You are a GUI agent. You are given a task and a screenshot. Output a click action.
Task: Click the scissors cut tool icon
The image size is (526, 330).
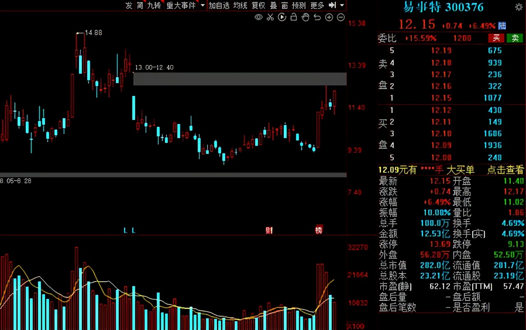[x=270, y=17]
